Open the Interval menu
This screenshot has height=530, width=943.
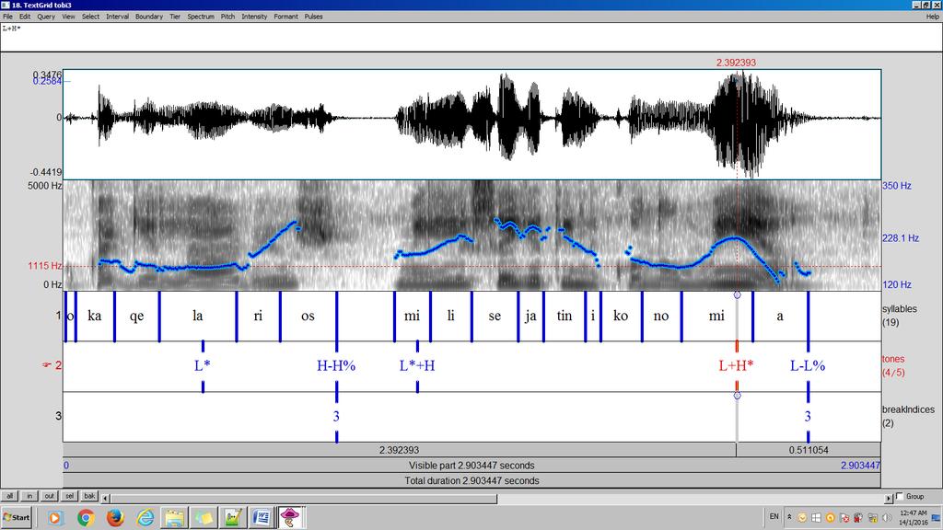point(117,17)
